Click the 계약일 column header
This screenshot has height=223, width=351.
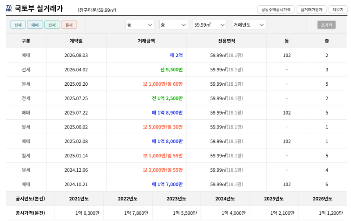[76, 41]
